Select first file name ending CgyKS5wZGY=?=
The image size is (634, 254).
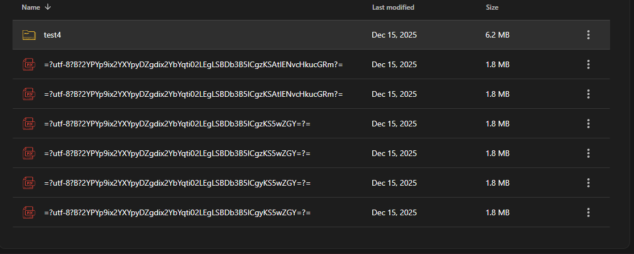pos(177,183)
